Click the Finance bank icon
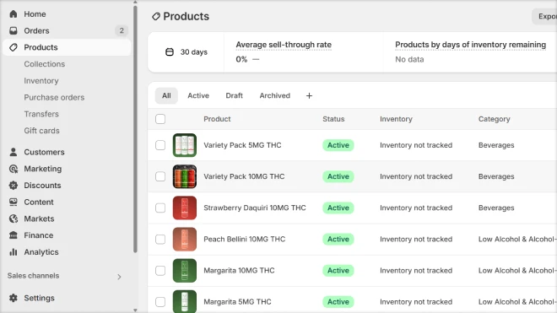Screen dimensions: 557x313 14,235
